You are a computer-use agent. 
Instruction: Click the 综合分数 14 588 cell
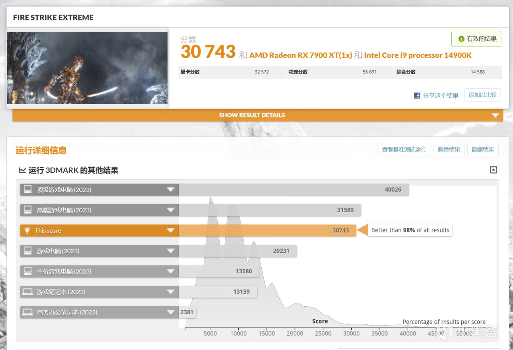coord(448,72)
